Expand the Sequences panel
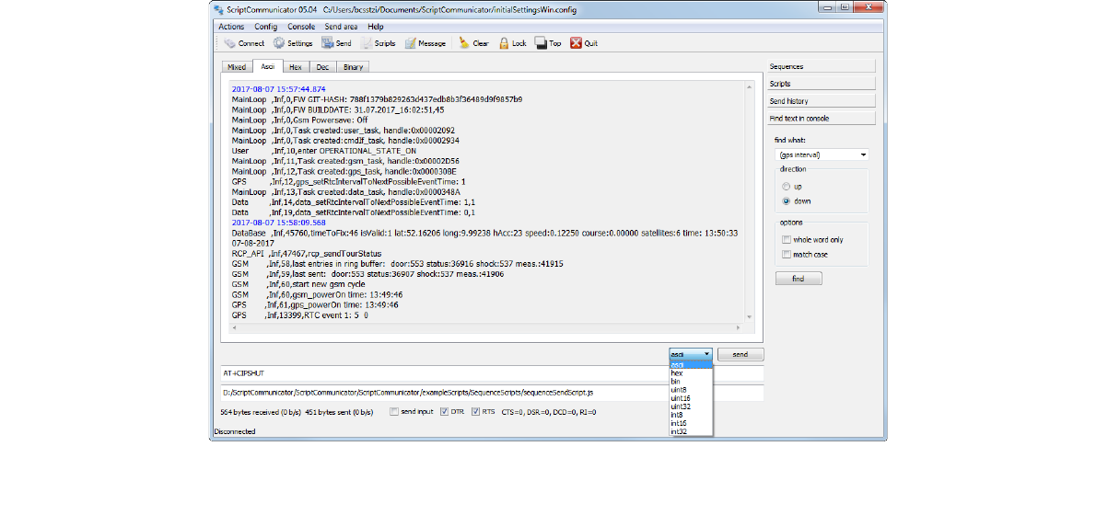This screenshot has height=515, width=1096. (x=822, y=66)
